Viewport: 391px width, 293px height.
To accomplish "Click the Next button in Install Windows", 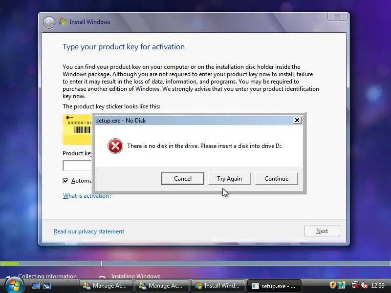I will (x=322, y=231).
